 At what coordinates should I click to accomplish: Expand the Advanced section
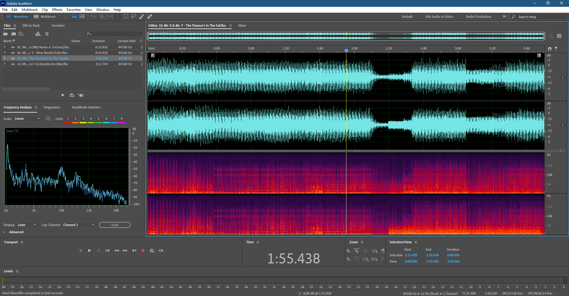4,232
